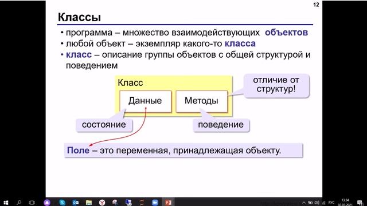Viewport: 367px width, 206px height.
Task: Open dark taskbar icon left of Zoom
Action: [142, 203]
